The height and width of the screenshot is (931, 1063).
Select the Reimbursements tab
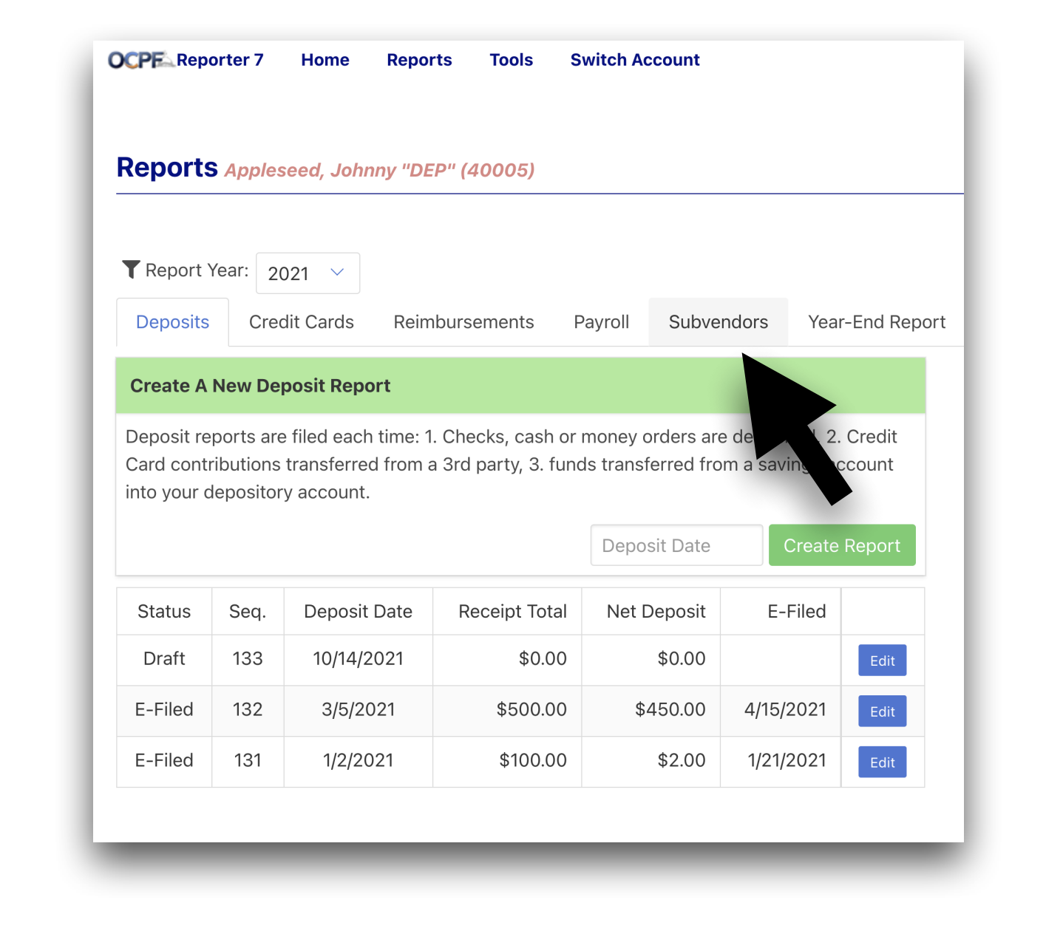click(463, 321)
